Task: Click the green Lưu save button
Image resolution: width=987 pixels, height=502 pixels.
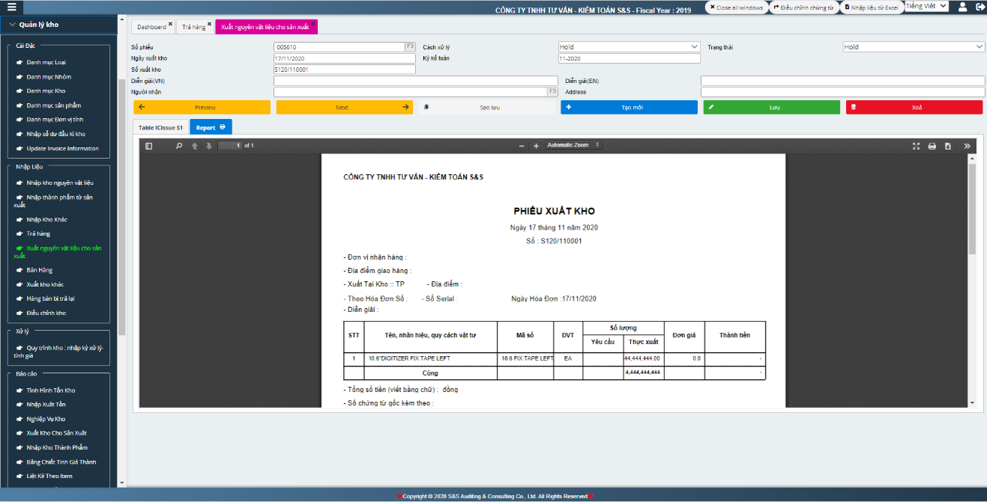Action: point(771,107)
